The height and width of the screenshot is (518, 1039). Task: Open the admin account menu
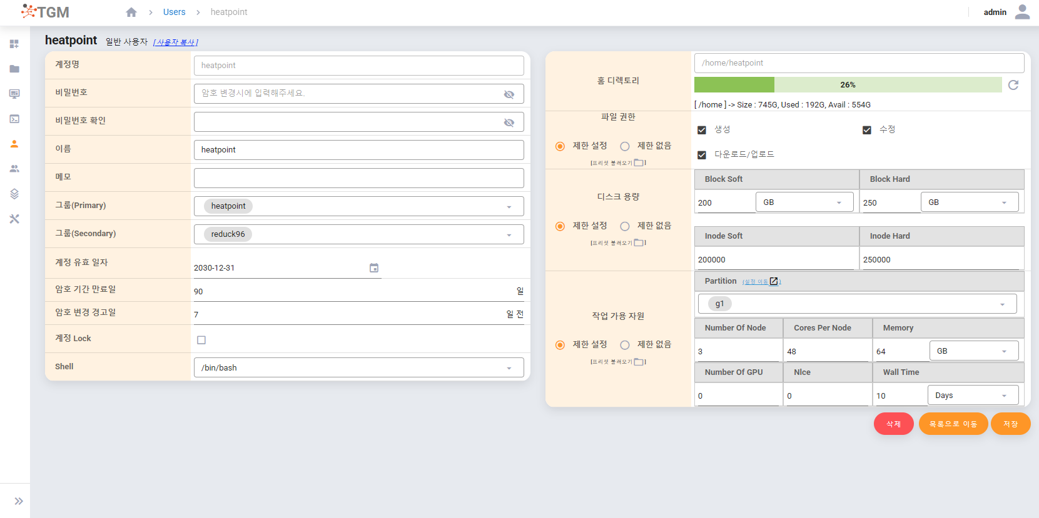point(1022,12)
